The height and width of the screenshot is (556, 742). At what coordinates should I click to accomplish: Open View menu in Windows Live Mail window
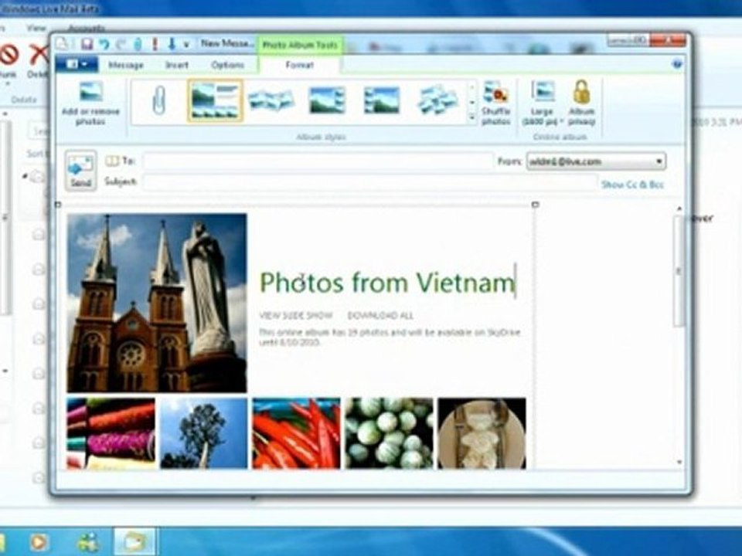coord(36,28)
